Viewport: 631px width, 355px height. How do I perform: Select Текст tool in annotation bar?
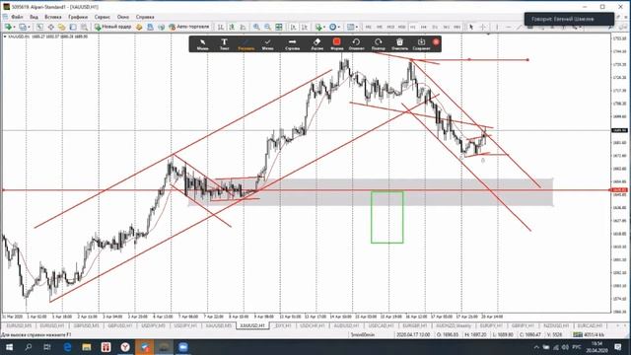tap(224, 44)
